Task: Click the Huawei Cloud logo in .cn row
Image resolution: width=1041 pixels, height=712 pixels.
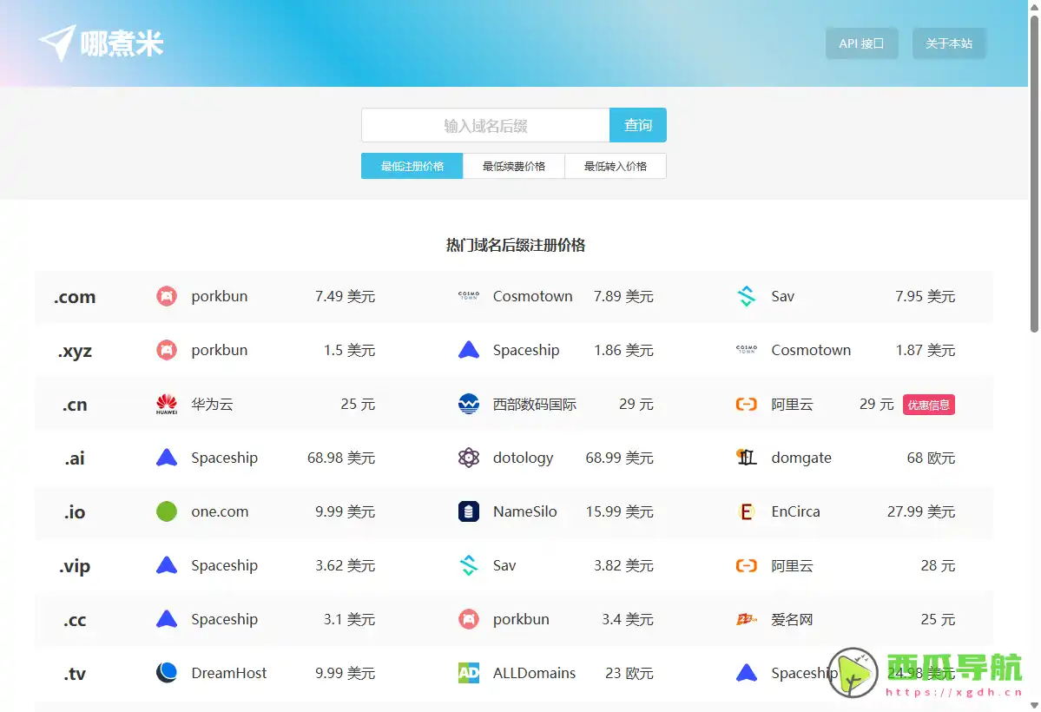Action: point(167,404)
